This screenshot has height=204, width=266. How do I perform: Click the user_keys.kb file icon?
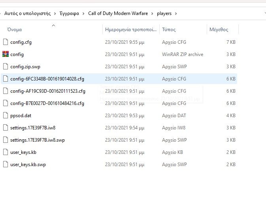point(6,152)
